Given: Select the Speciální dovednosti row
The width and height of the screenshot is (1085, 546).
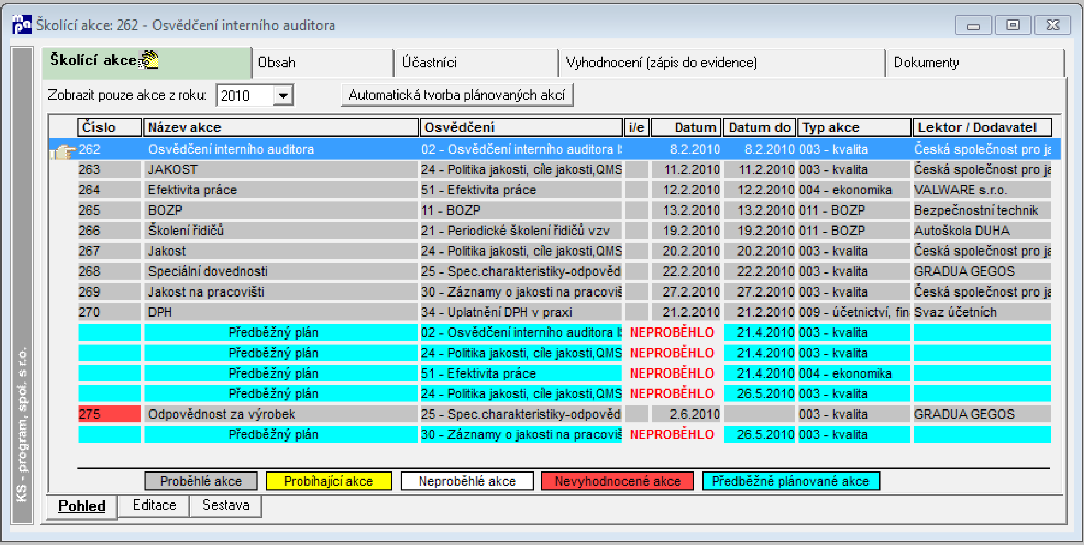Looking at the screenshot, I should [565, 271].
